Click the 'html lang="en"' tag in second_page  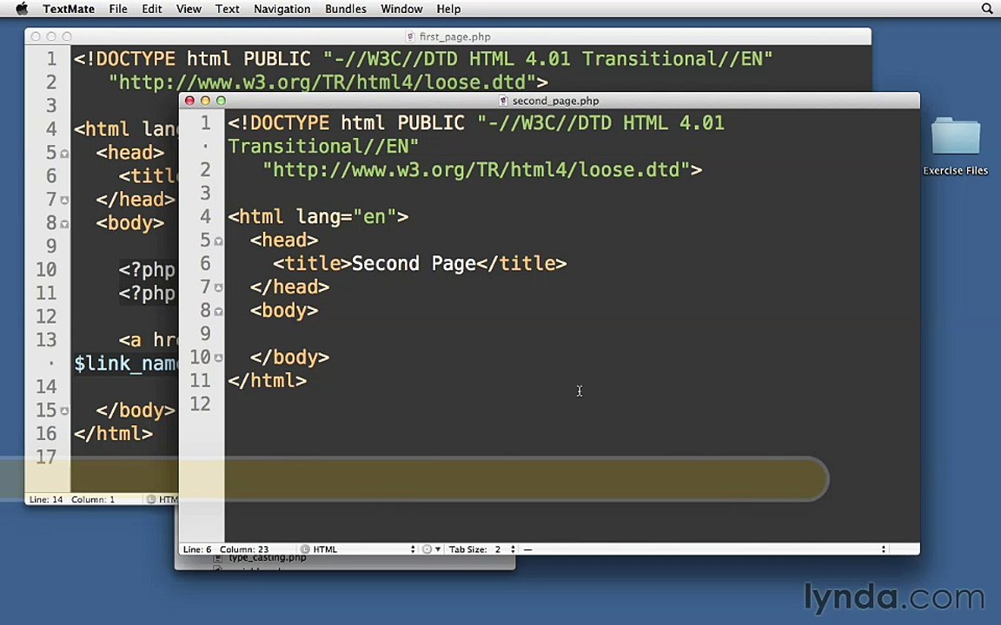tap(318, 217)
